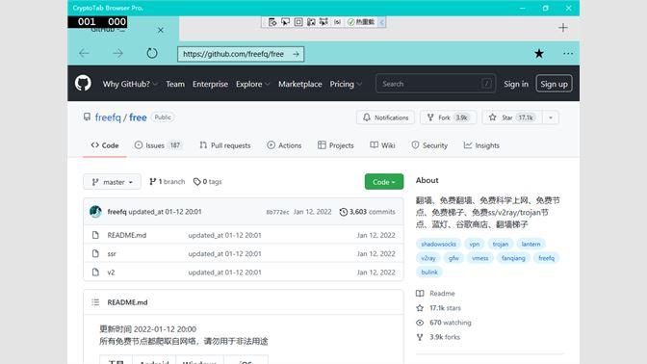Switch to the Wiki tab
Screen dimensions: 647x364
pos(382,145)
